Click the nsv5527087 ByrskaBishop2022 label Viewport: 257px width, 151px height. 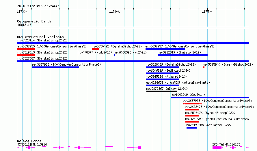pyautogui.click(x=42, y=58)
